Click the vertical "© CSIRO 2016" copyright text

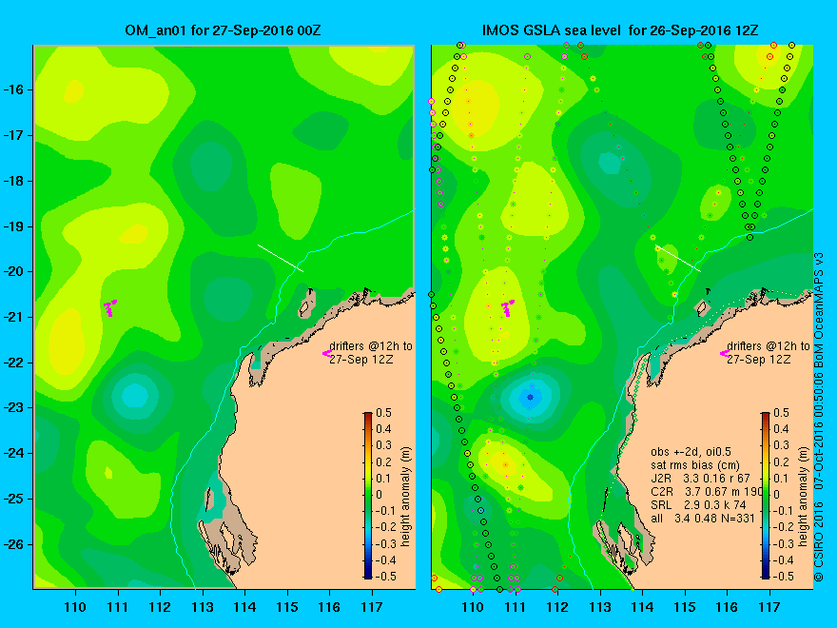pyautogui.click(x=818, y=541)
